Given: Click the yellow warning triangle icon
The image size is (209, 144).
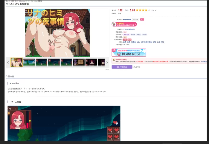Looking at the screenshot, I should coord(114,60).
